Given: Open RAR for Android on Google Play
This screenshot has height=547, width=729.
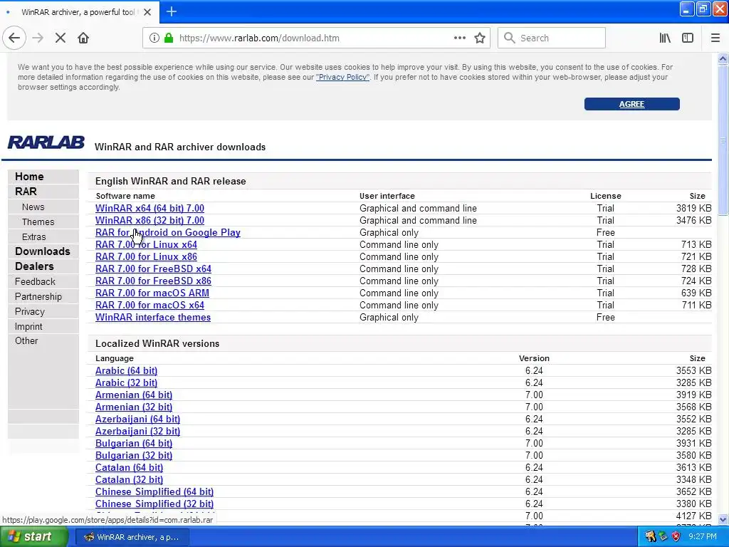Looking at the screenshot, I should click(168, 232).
